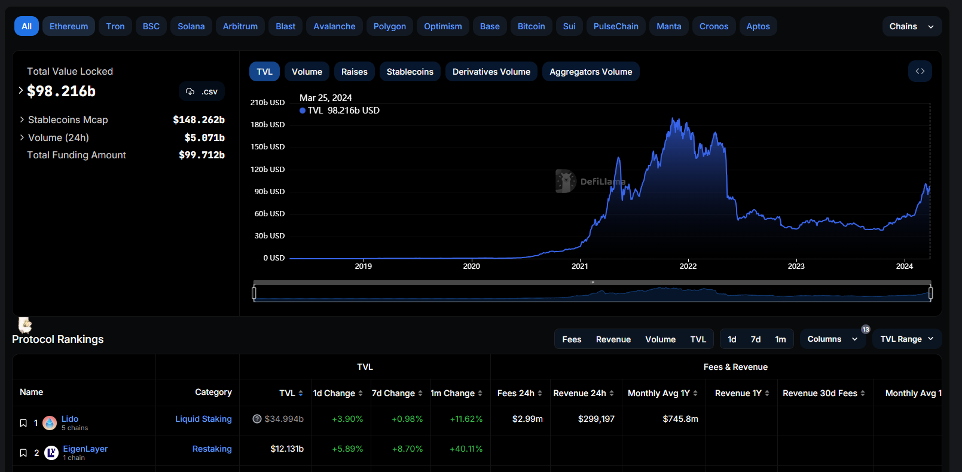Filter by Blast chain

point(286,26)
